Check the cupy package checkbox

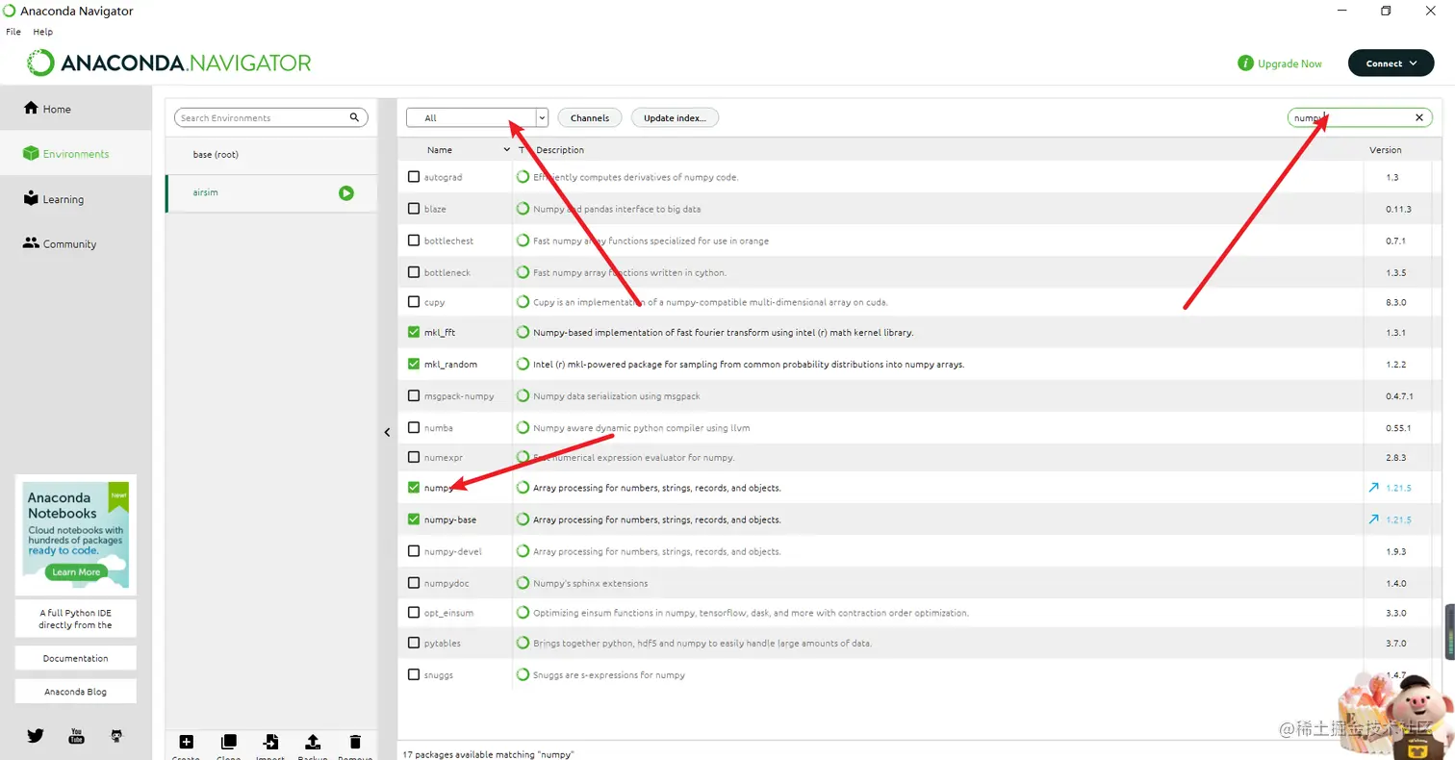click(x=414, y=302)
